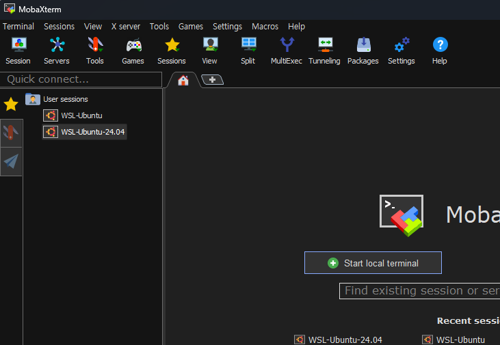Click the Ubuntu icon beside sidebar WSL-Ubuntu
Screen dimensions: 500x345
[x=51, y=115]
